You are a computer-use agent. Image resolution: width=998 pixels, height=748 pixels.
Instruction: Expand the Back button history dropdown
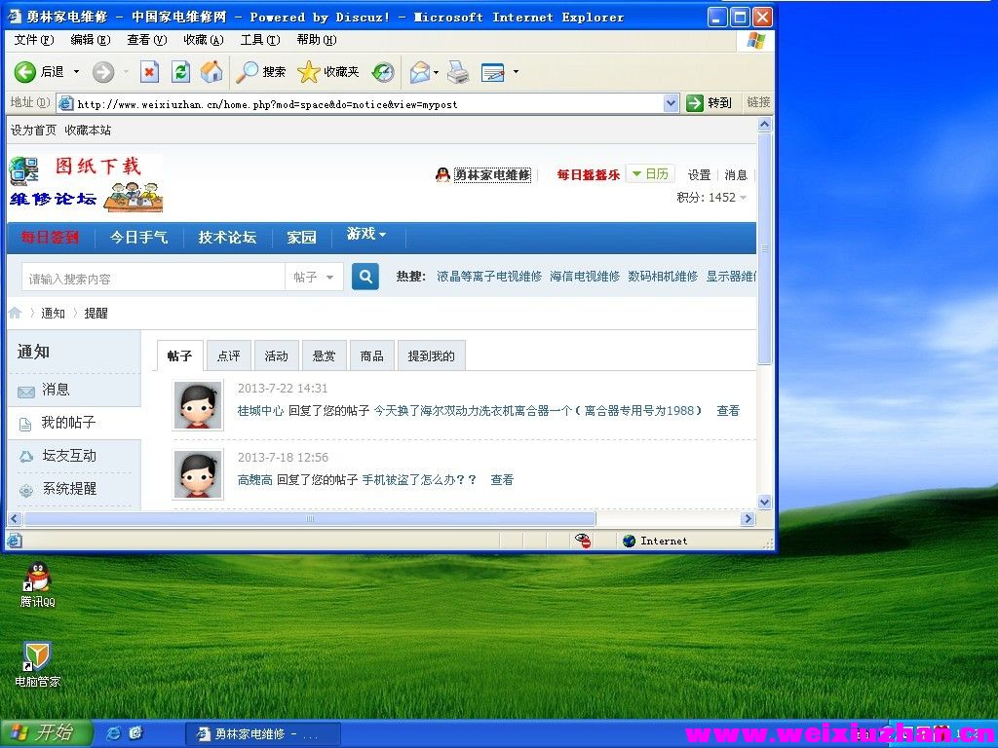coord(76,72)
